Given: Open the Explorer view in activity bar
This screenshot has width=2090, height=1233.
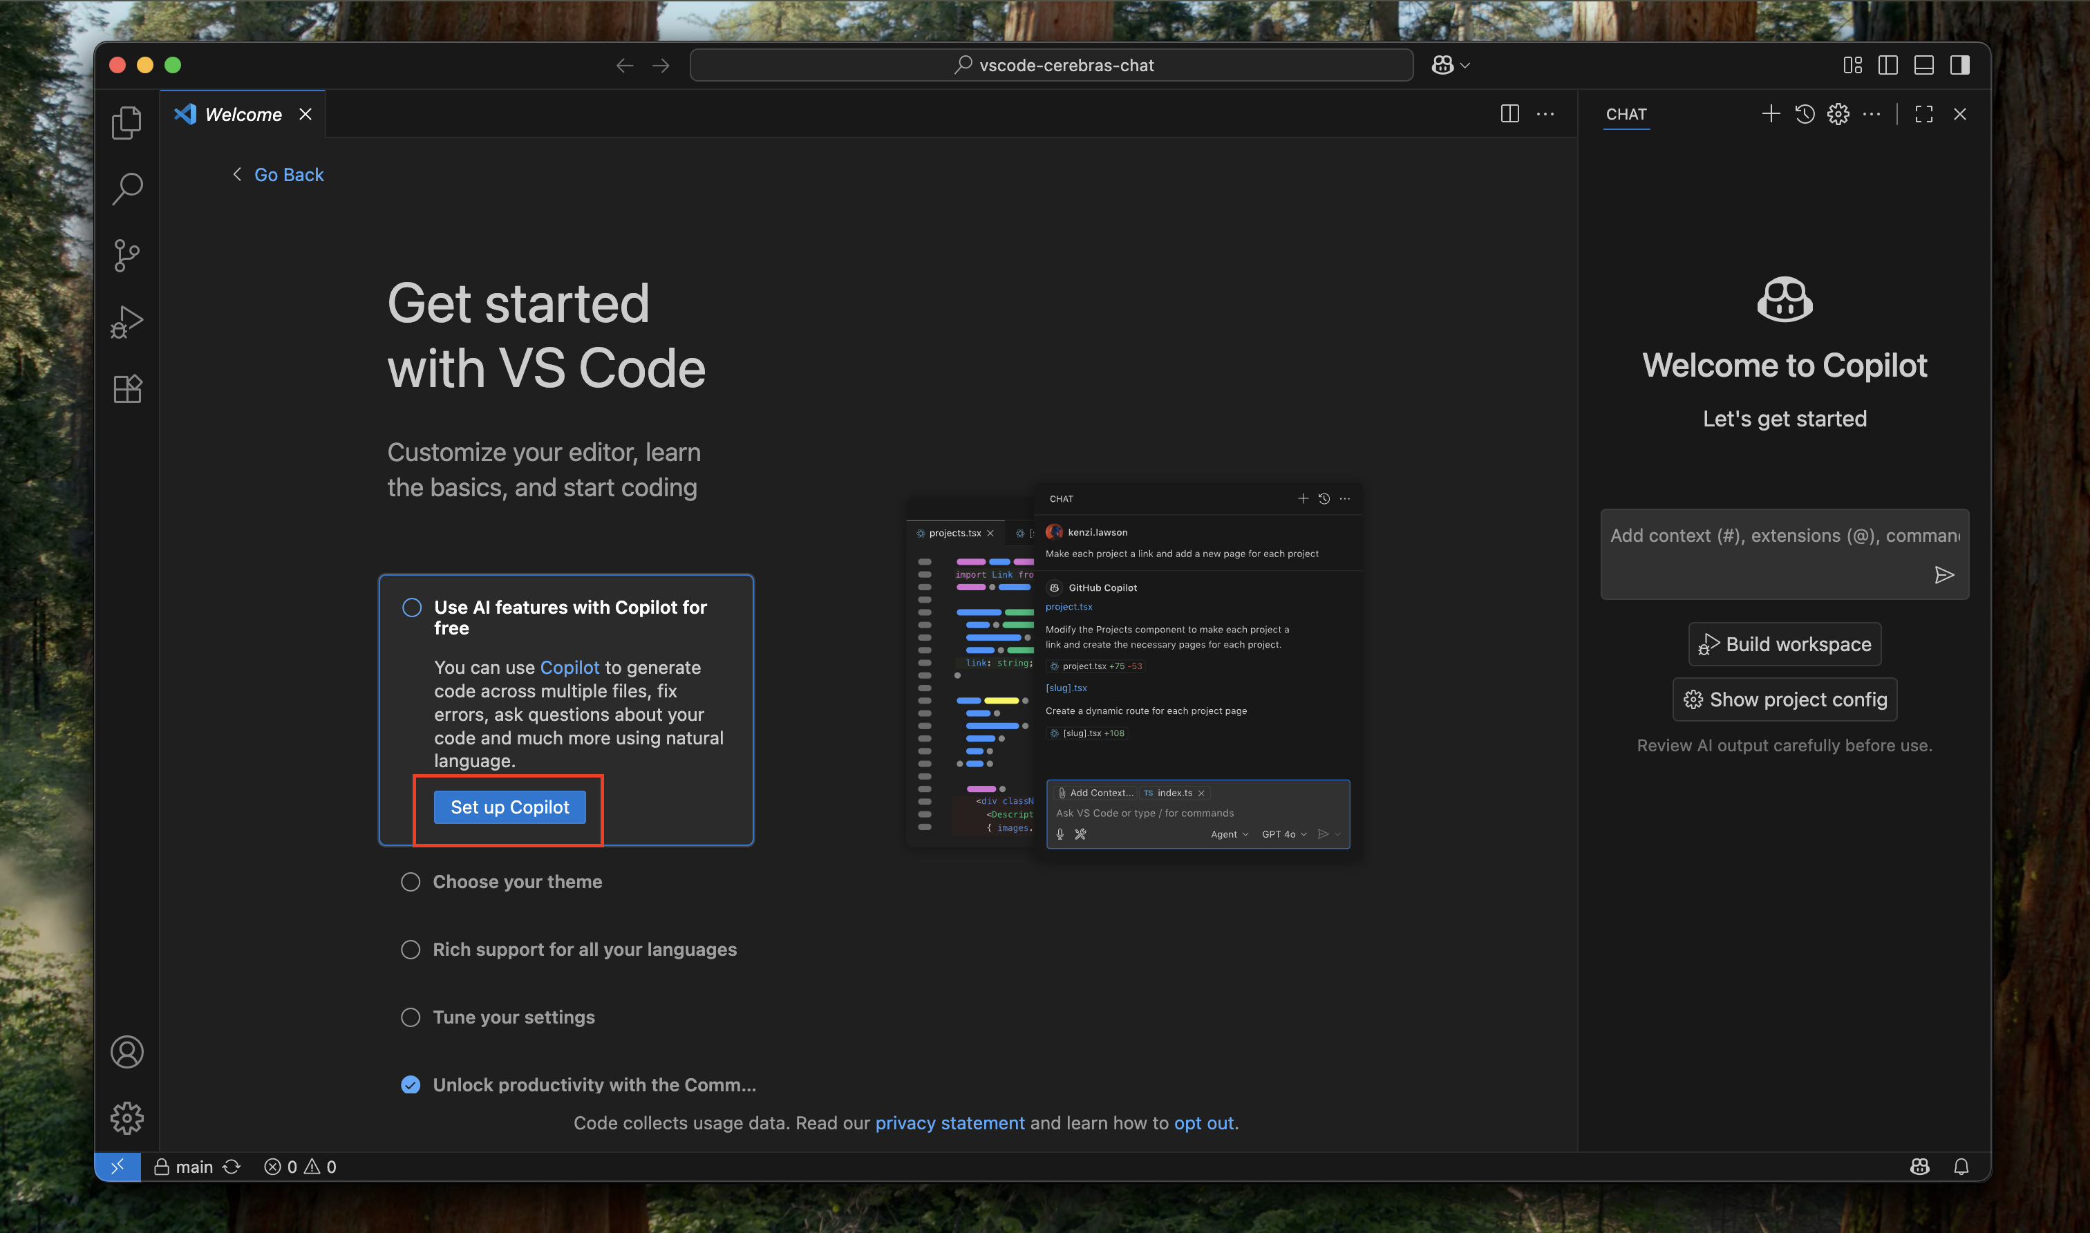Looking at the screenshot, I should tap(126, 122).
